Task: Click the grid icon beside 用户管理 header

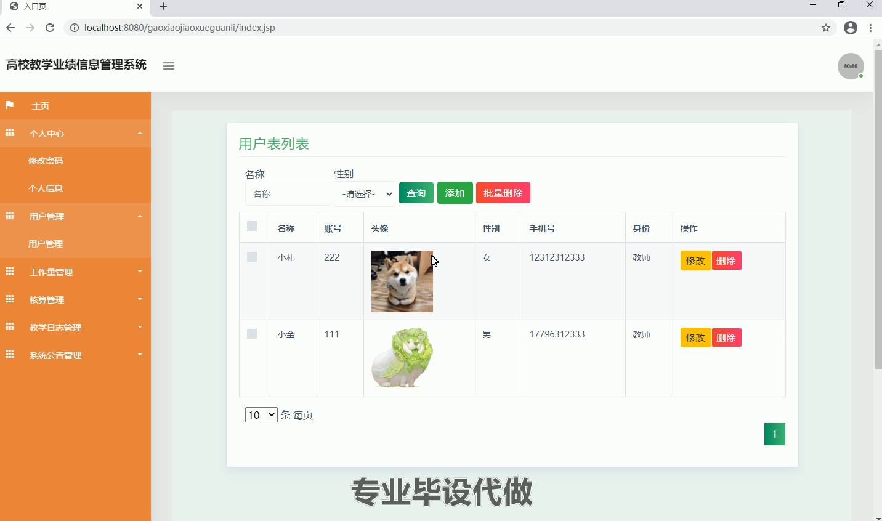Action: click(10, 216)
